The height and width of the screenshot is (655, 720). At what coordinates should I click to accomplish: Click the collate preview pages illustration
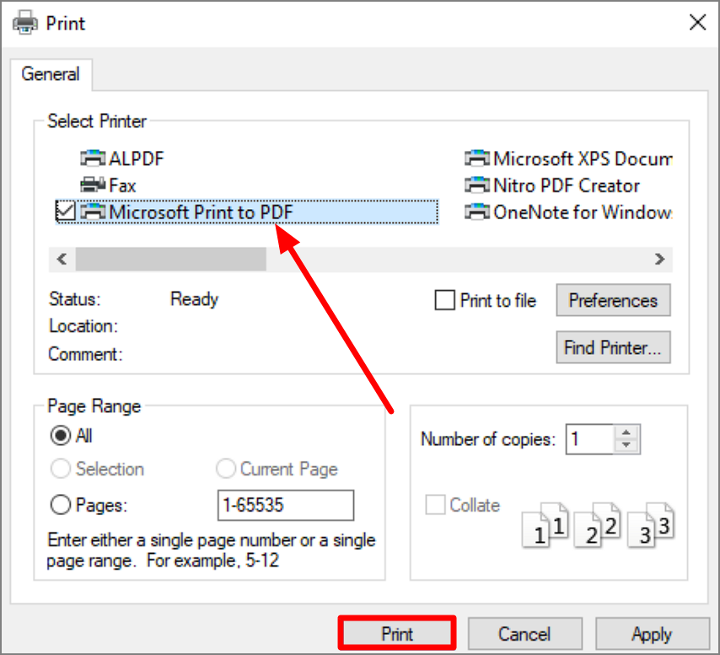click(x=598, y=524)
